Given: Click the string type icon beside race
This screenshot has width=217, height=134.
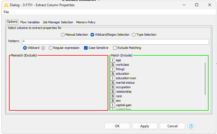Looking at the screenshot, I should point(113,96).
